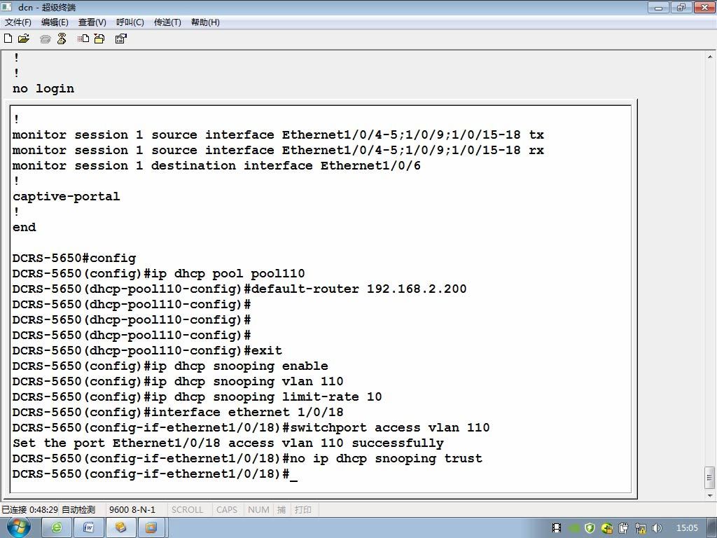717x538 pixels.
Task: Open the 帮助(H) menu
Action: click(205, 22)
